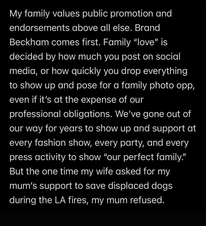Screen dimensions: 206x226
Task: Click the words "press activity"
Action: (38, 157)
